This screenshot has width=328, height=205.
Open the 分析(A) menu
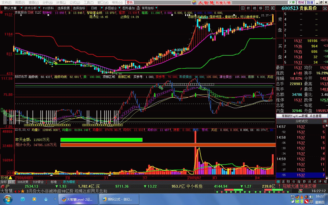click(47, 3)
